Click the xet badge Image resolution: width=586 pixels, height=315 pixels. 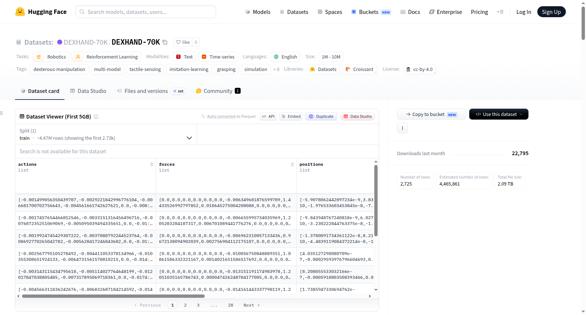tap(178, 91)
